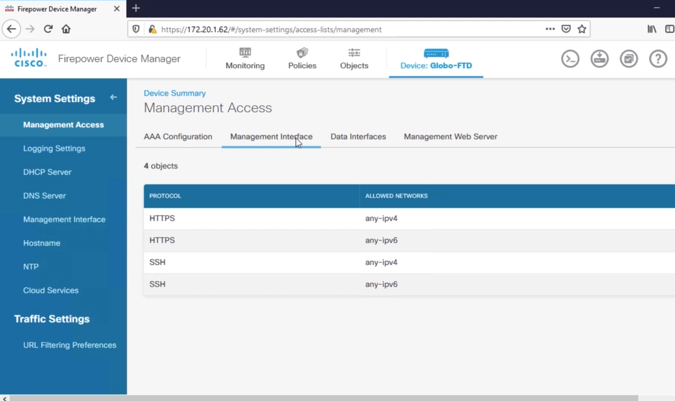Open Device: Globo-FTD menu

[x=436, y=59]
